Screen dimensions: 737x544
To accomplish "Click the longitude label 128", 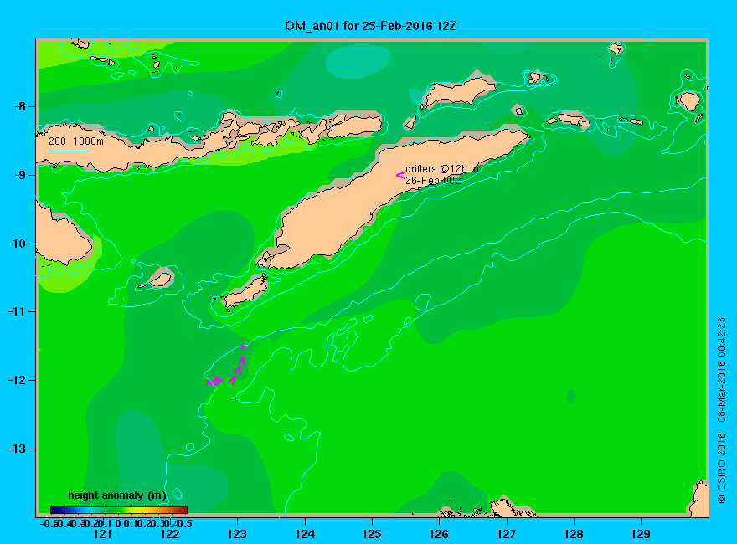I will coord(574,534).
